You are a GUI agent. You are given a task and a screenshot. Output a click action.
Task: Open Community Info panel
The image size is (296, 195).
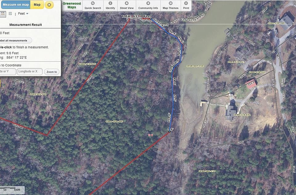[x=148, y=6]
